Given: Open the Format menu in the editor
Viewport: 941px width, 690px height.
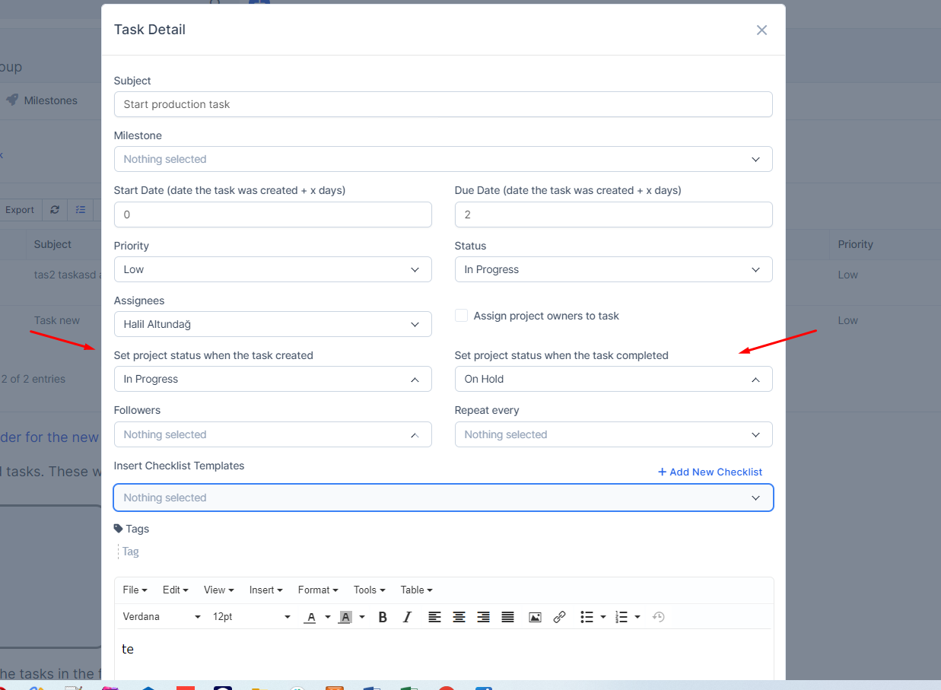Looking at the screenshot, I should coord(317,590).
